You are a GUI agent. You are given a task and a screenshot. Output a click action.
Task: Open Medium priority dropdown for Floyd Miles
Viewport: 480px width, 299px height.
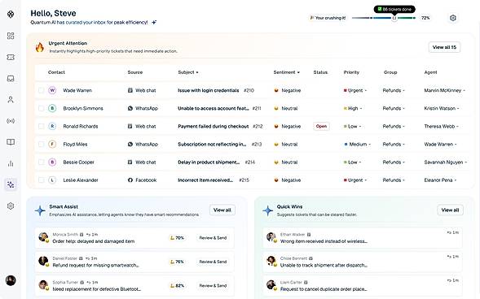pos(358,144)
